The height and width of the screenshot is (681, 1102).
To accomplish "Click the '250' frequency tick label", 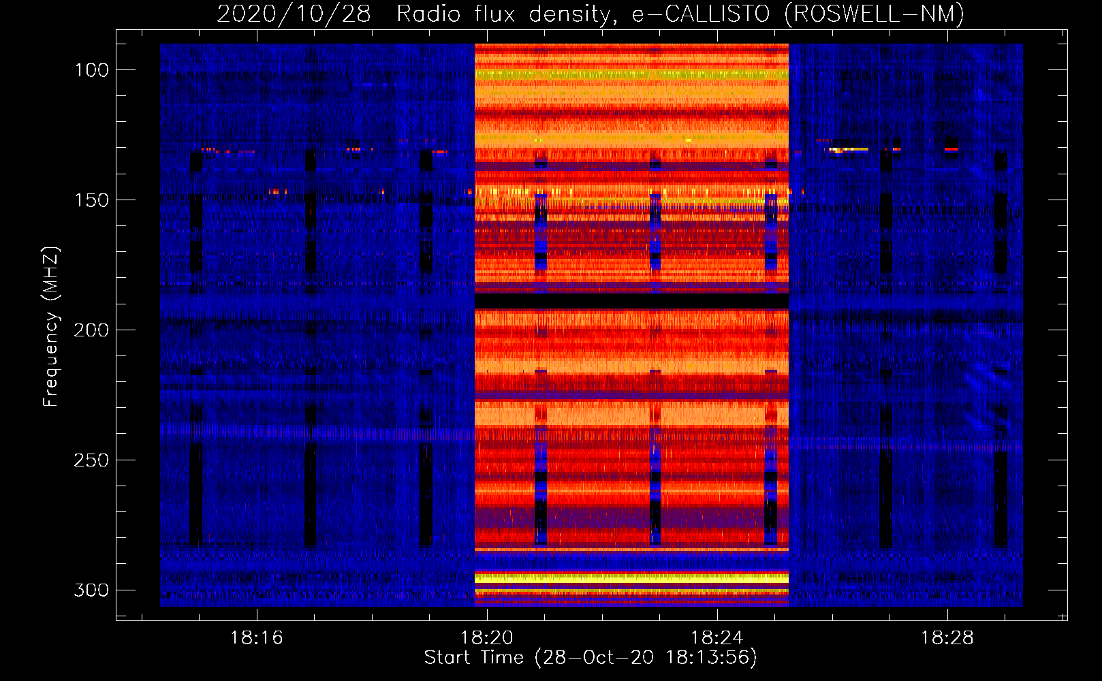I will point(91,460).
